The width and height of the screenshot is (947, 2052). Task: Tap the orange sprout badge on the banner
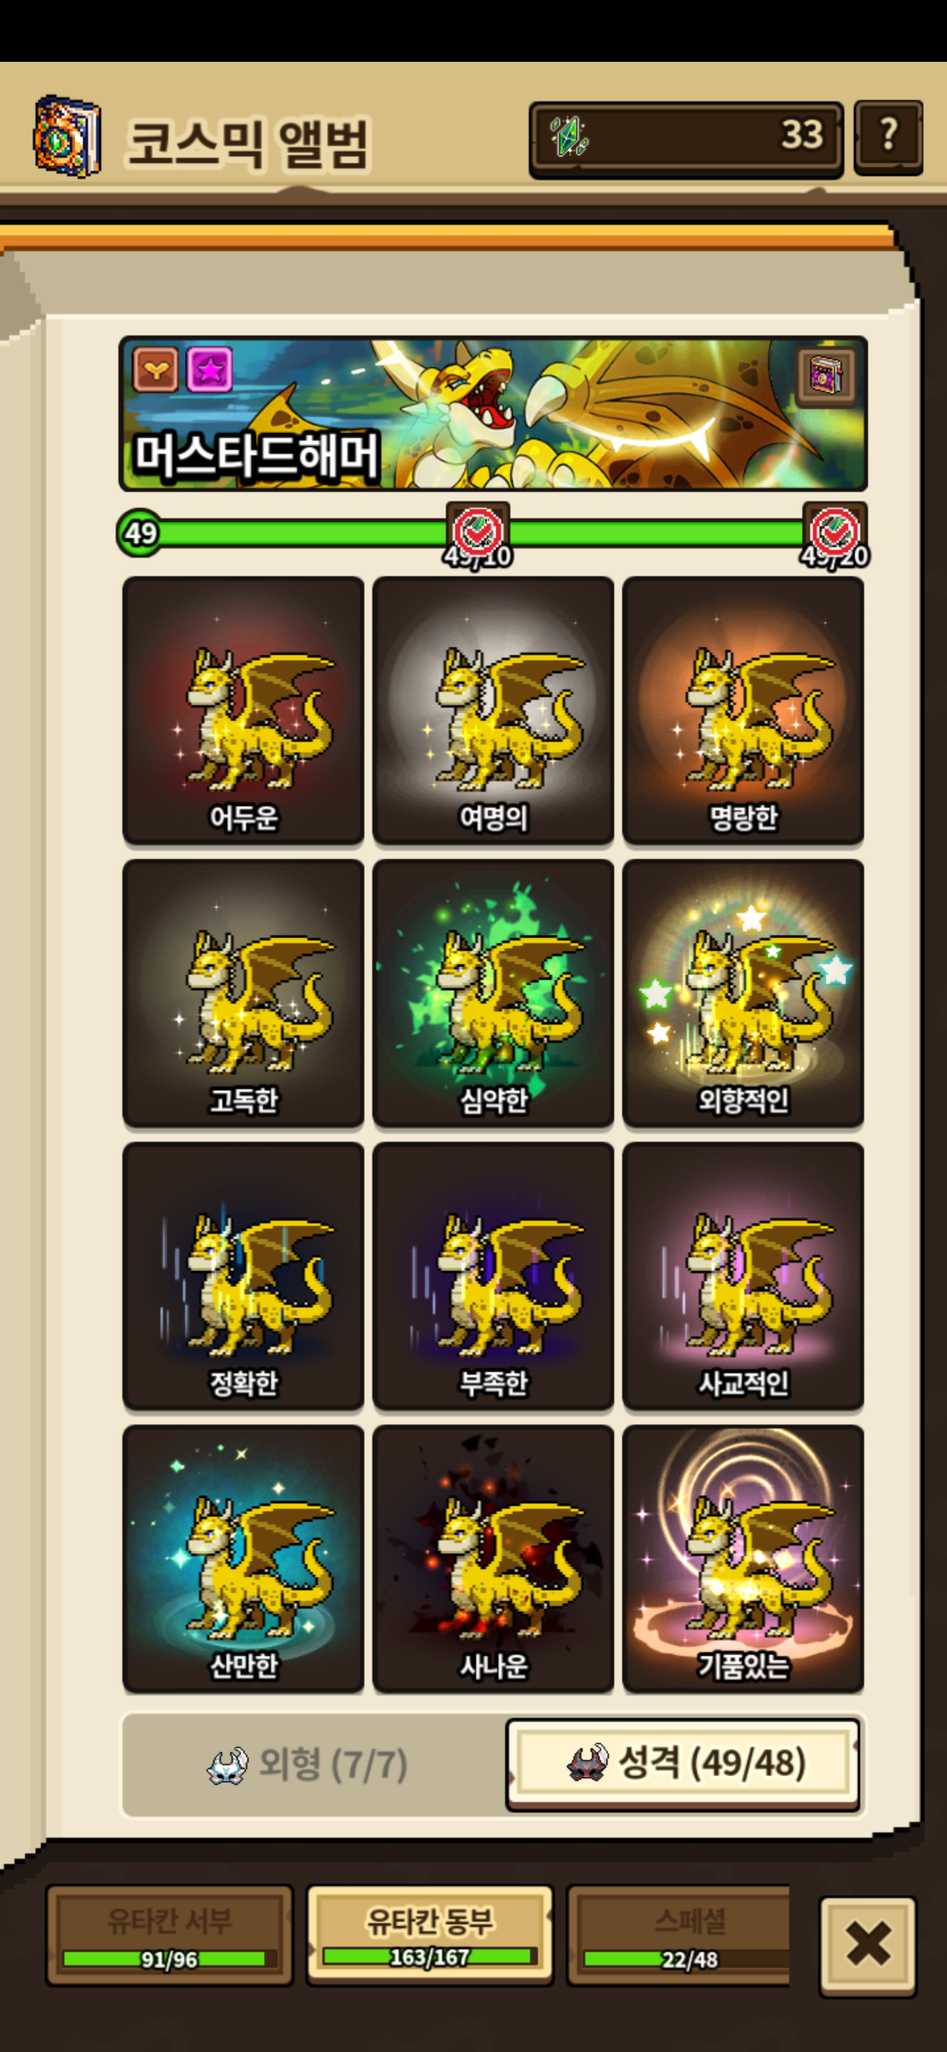[155, 370]
